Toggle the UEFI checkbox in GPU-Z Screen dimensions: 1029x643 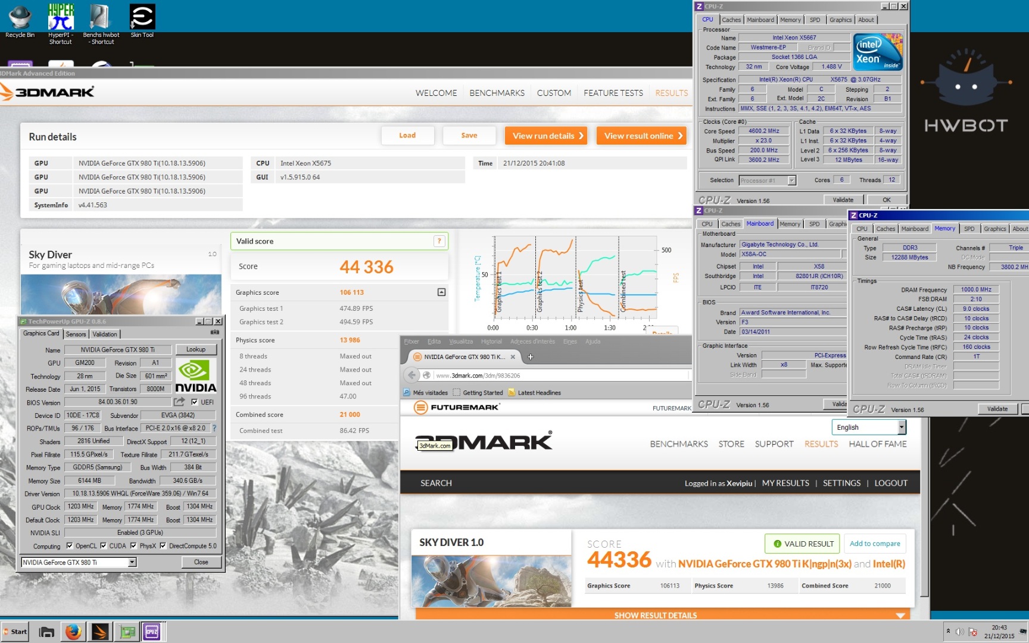(194, 402)
